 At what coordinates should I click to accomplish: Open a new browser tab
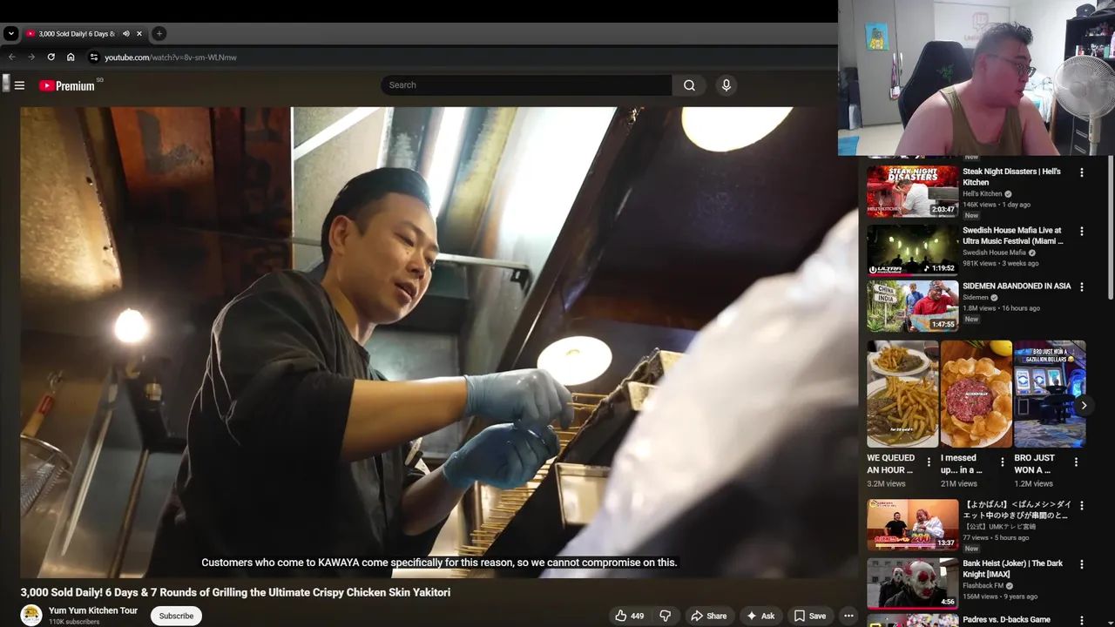159,34
